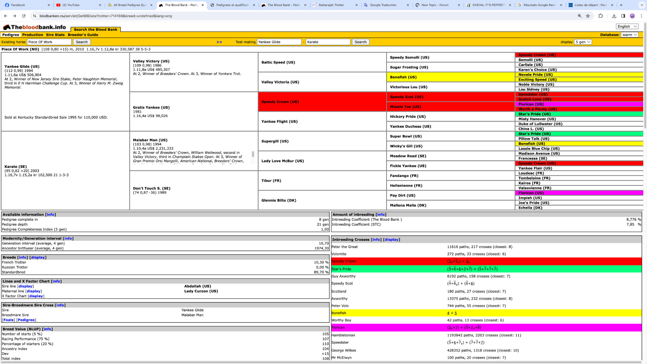Select Search the Blood Bank tab

(x=96, y=29)
